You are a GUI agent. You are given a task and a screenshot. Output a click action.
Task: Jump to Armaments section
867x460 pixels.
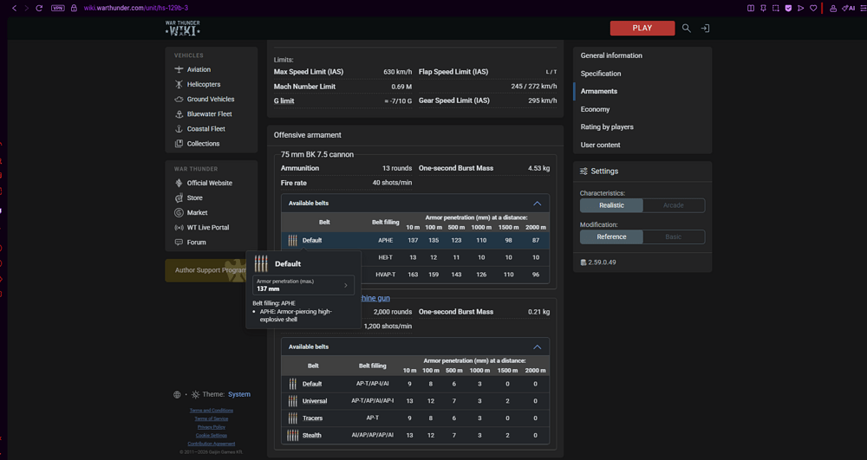(x=599, y=91)
